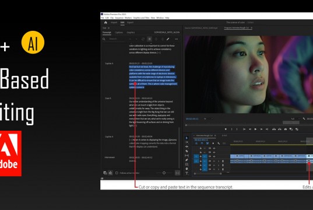Screen dimensions: 313x210
Task: Select the Ripple Edit tool
Action: 187,146
